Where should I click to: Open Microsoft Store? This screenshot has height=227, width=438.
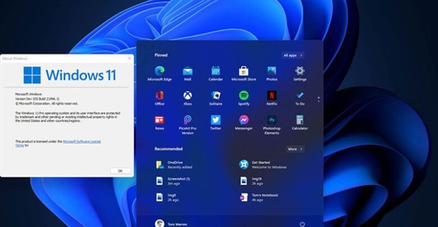(244, 71)
